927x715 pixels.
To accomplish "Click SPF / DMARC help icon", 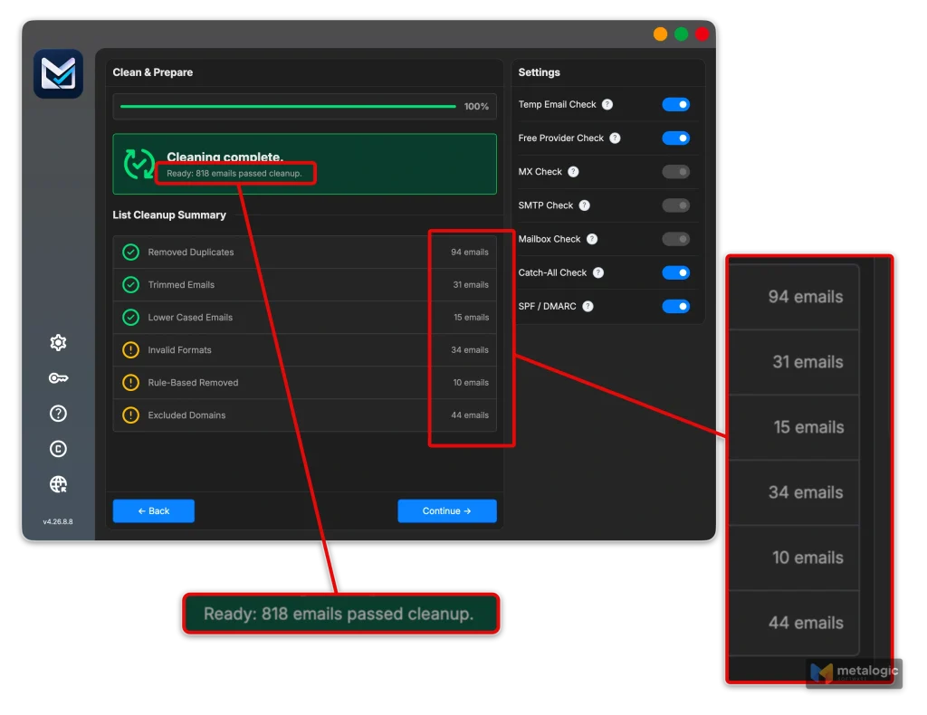I will point(588,307).
